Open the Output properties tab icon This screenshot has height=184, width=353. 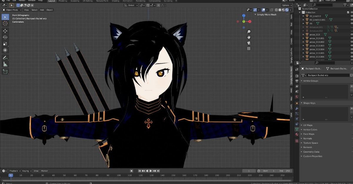point(297,81)
